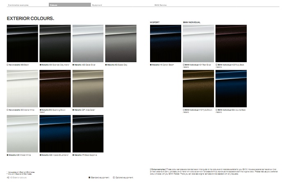This screenshot has width=287, height=182.
Task: Click the 'EXTERIOR COLOURS.' heading
Action: coord(30,18)
